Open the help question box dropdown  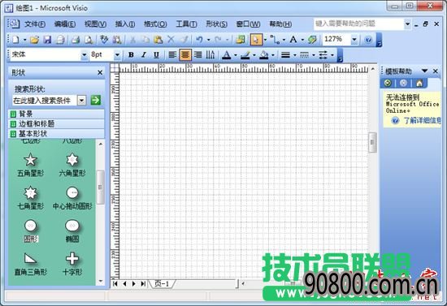407,24
